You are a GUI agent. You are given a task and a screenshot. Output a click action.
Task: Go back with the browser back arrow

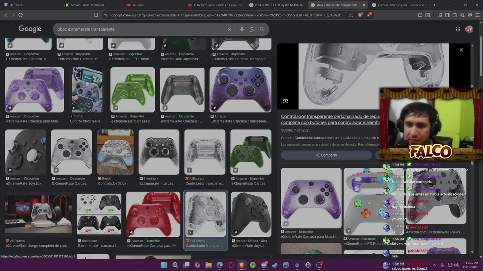tap(6, 15)
